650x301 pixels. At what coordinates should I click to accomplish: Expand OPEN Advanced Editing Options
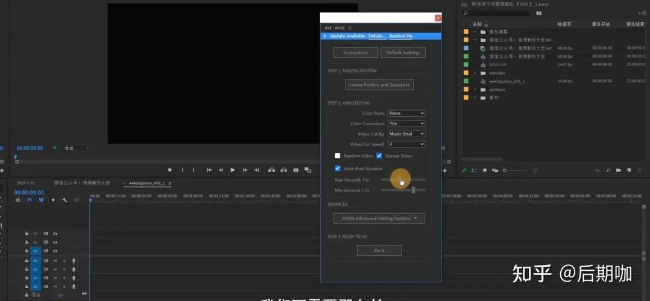coord(379,218)
